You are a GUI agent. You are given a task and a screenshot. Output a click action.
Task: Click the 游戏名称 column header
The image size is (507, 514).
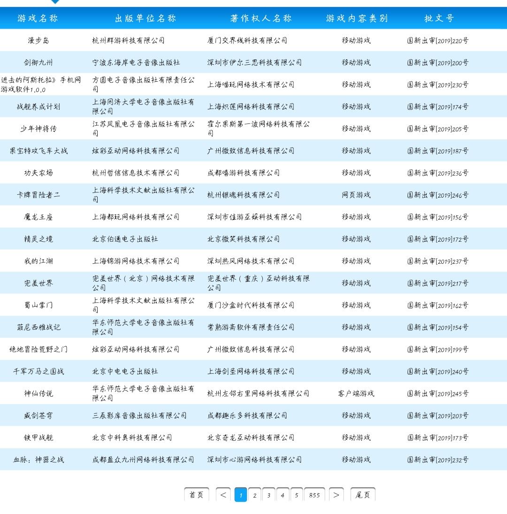click(38, 18)
